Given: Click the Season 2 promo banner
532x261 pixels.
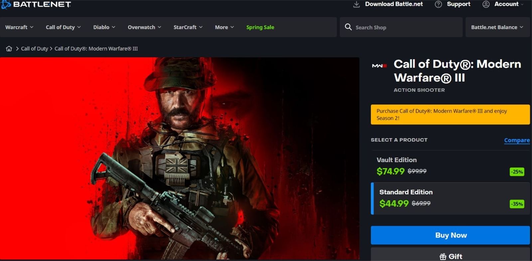Looking at the screenshot, I should [x=451, y=115].
